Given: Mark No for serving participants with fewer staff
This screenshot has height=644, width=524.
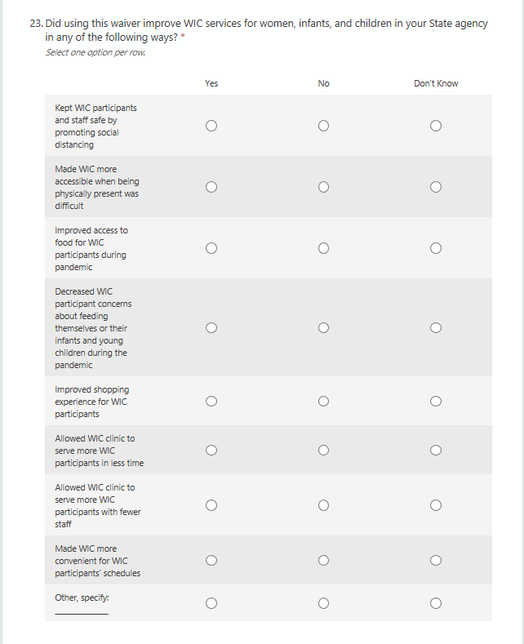Looking at the screenshot, I should pyautogui.click(x=324, y=505).
